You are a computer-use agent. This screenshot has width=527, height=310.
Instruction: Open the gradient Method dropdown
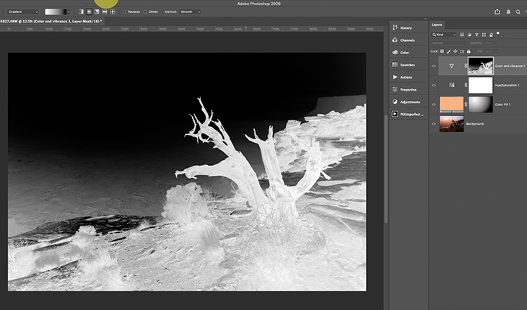click(191, 12)
